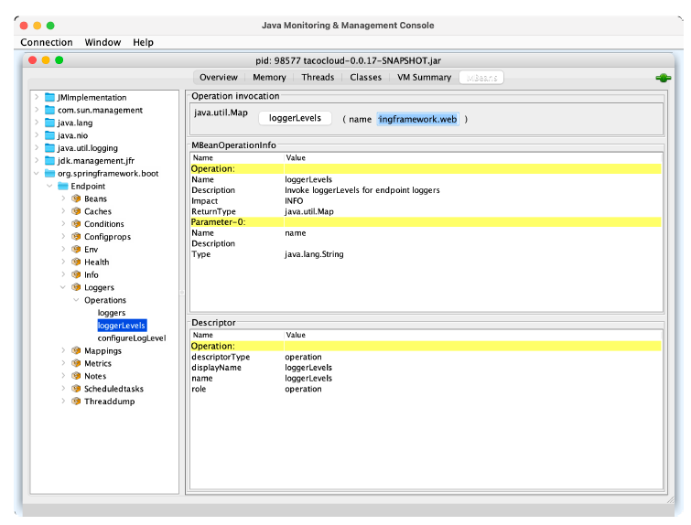Switch to the Threads tab

click(x=318, y=78)
